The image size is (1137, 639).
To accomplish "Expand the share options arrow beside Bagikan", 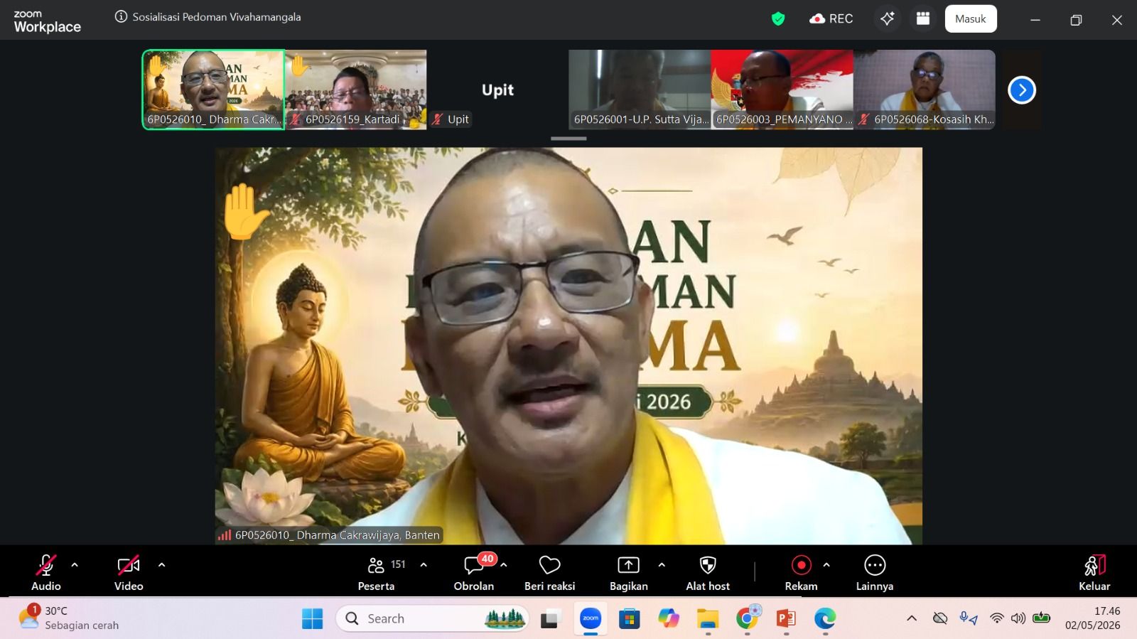I will pyautogui.click(x=662, y=565).
